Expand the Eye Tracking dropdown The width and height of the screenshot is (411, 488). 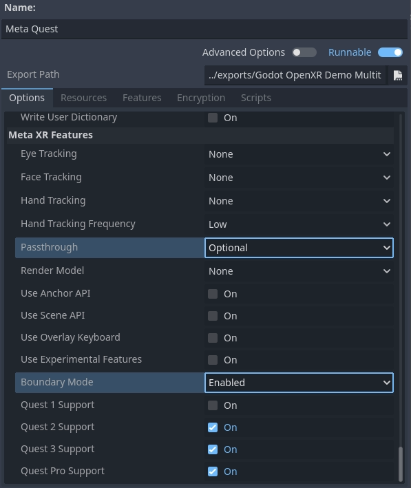tap(299, 154)
